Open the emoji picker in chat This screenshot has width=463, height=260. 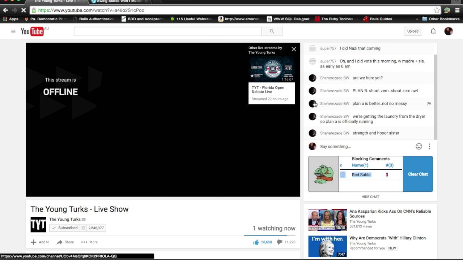click(419, 146)
